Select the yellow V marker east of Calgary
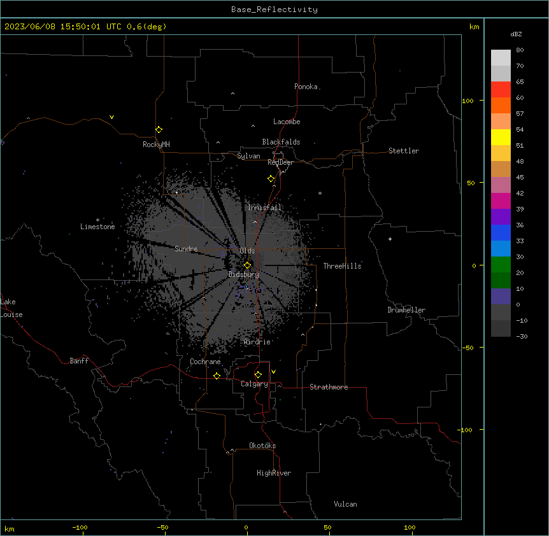The width and height of the screenshot is (549, 536). [x=273, y=372]
